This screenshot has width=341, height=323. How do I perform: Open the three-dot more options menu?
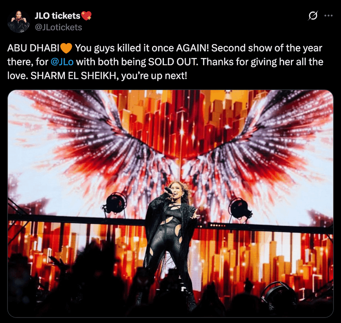tap(328, 15)
